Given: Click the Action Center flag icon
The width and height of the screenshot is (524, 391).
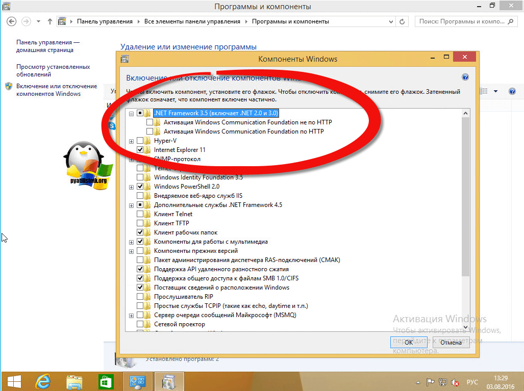Looking at the screenshot, I should 431,382.
